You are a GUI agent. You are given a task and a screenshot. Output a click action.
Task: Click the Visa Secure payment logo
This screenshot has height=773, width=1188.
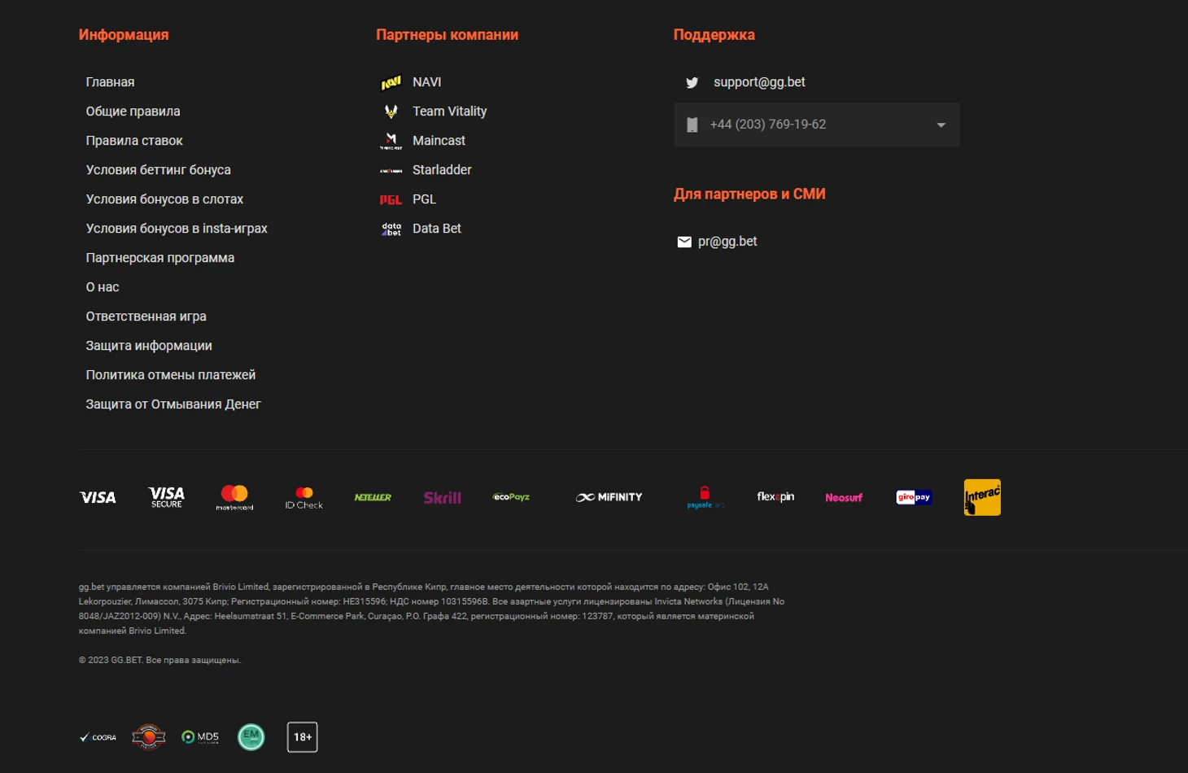pyautogui.click(x=167, y=497)
